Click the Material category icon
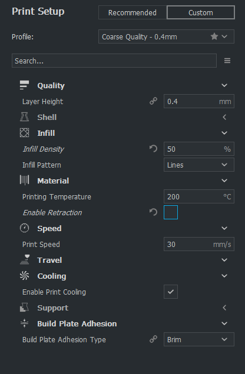 click(24, 181)
